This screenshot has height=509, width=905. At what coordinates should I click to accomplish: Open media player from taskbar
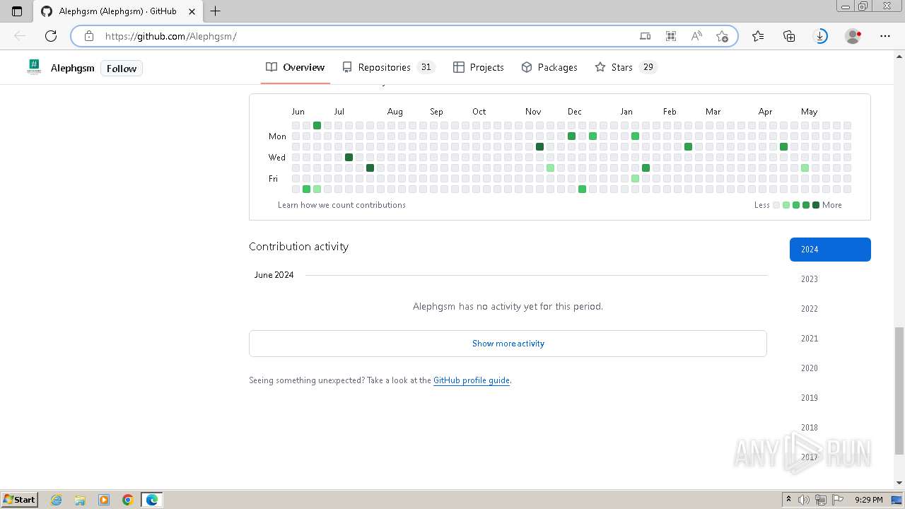pos(104,500)
